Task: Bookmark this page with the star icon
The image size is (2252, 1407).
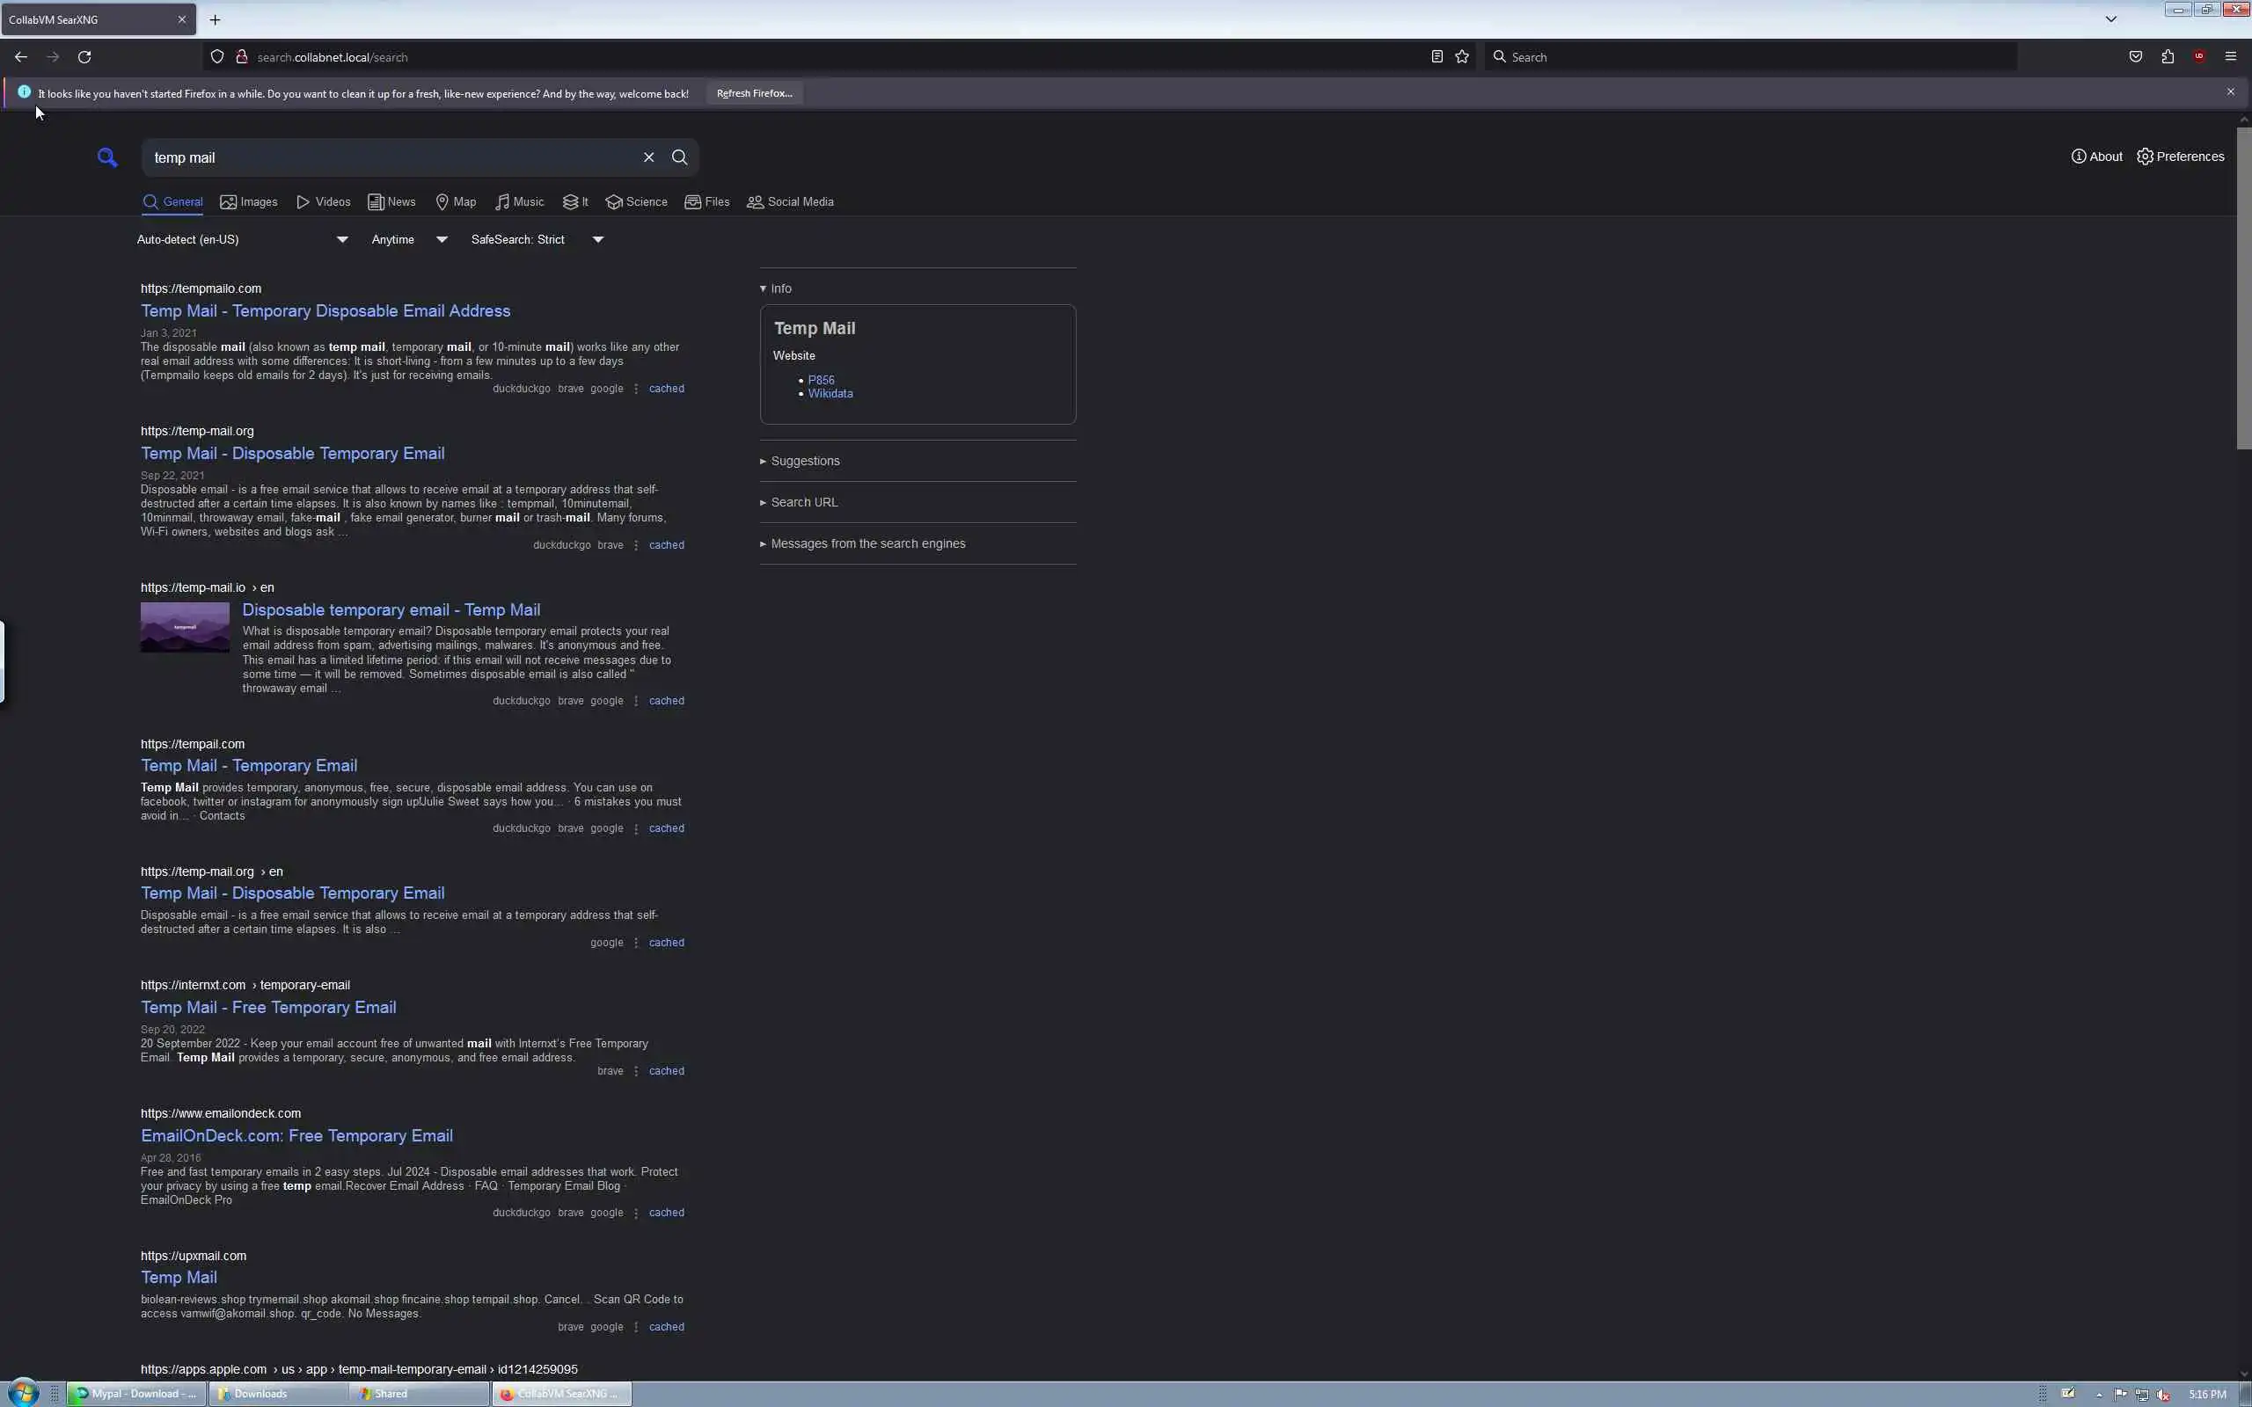Action: pyautogui.click(x=1462, y=57)
